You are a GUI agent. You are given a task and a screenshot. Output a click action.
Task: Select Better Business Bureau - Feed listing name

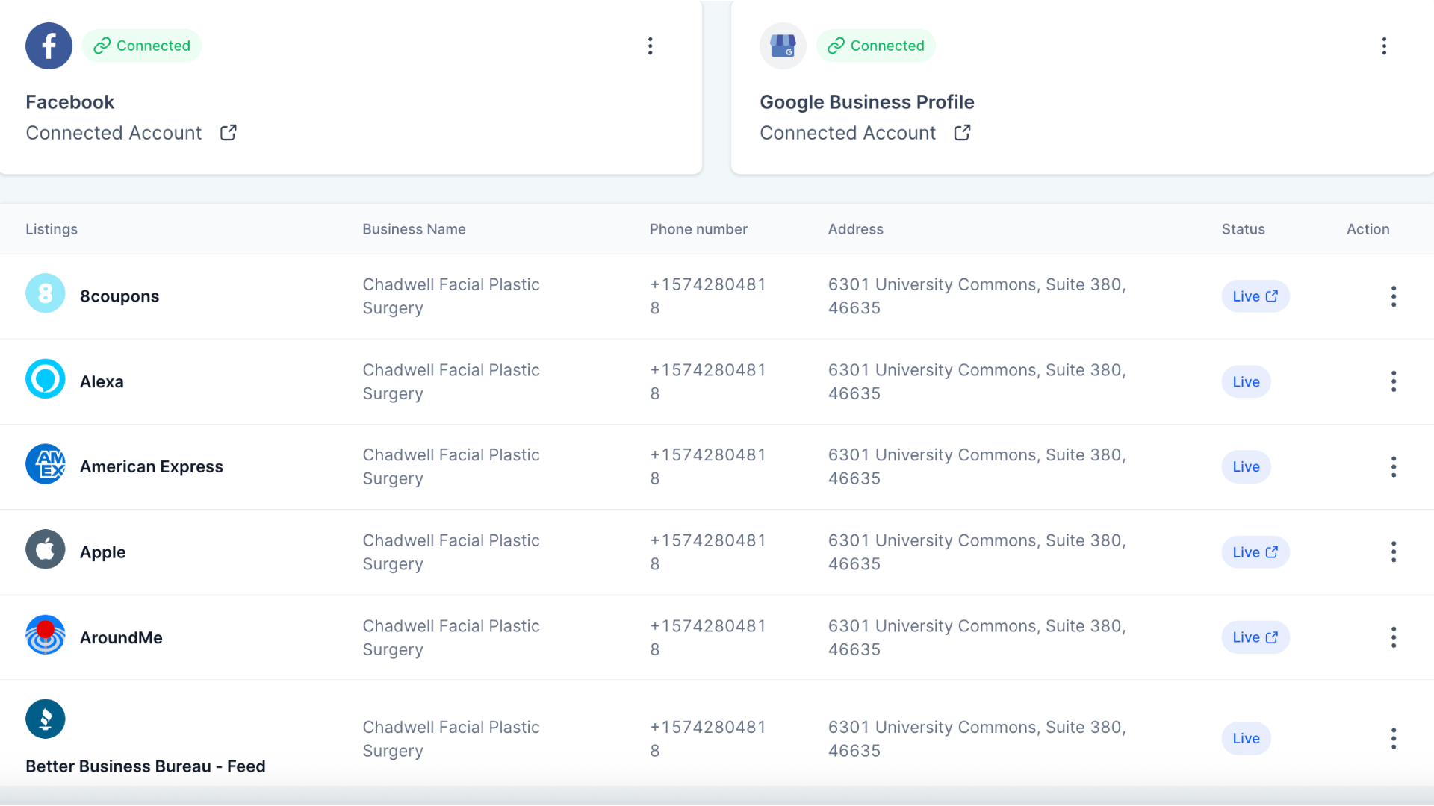coord(146,766)
